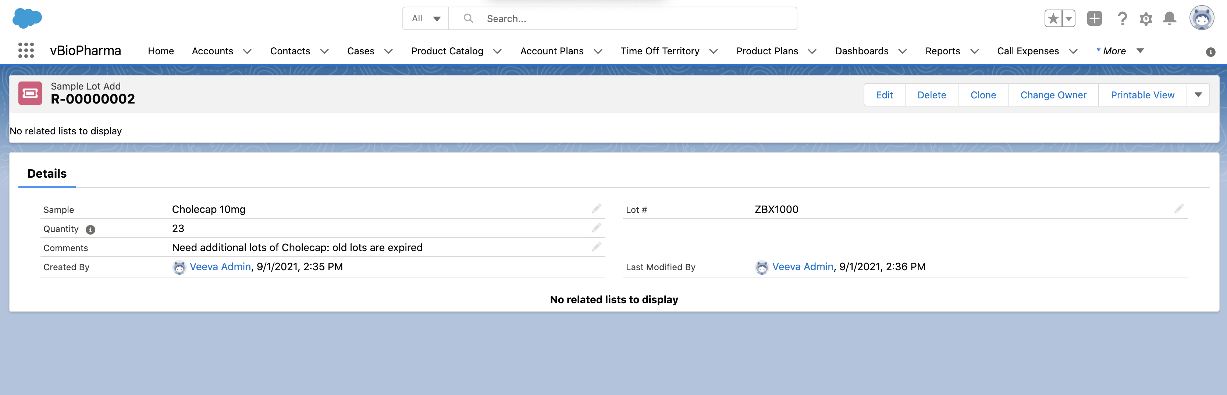Viewport: 1227px width, 395px height.
Task: Open the More navigation menu
Action: coord(1120,51)
